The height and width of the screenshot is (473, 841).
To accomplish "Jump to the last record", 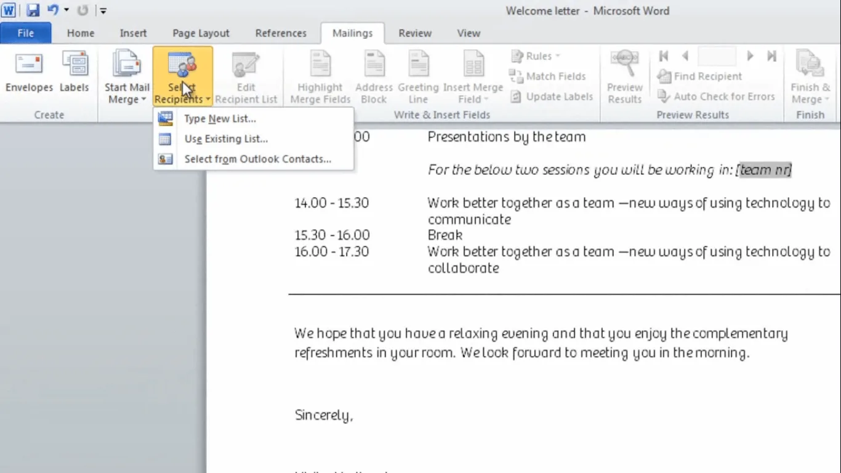I will tap(771, 56).
